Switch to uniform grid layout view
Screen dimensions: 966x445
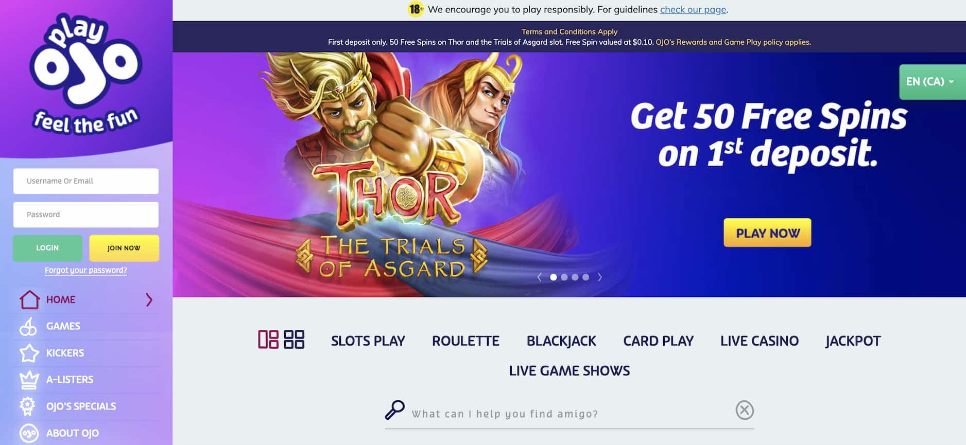294,340
